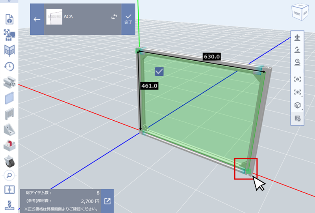Click the magnifier search icon in sidebar

click(x=9, y=175)
